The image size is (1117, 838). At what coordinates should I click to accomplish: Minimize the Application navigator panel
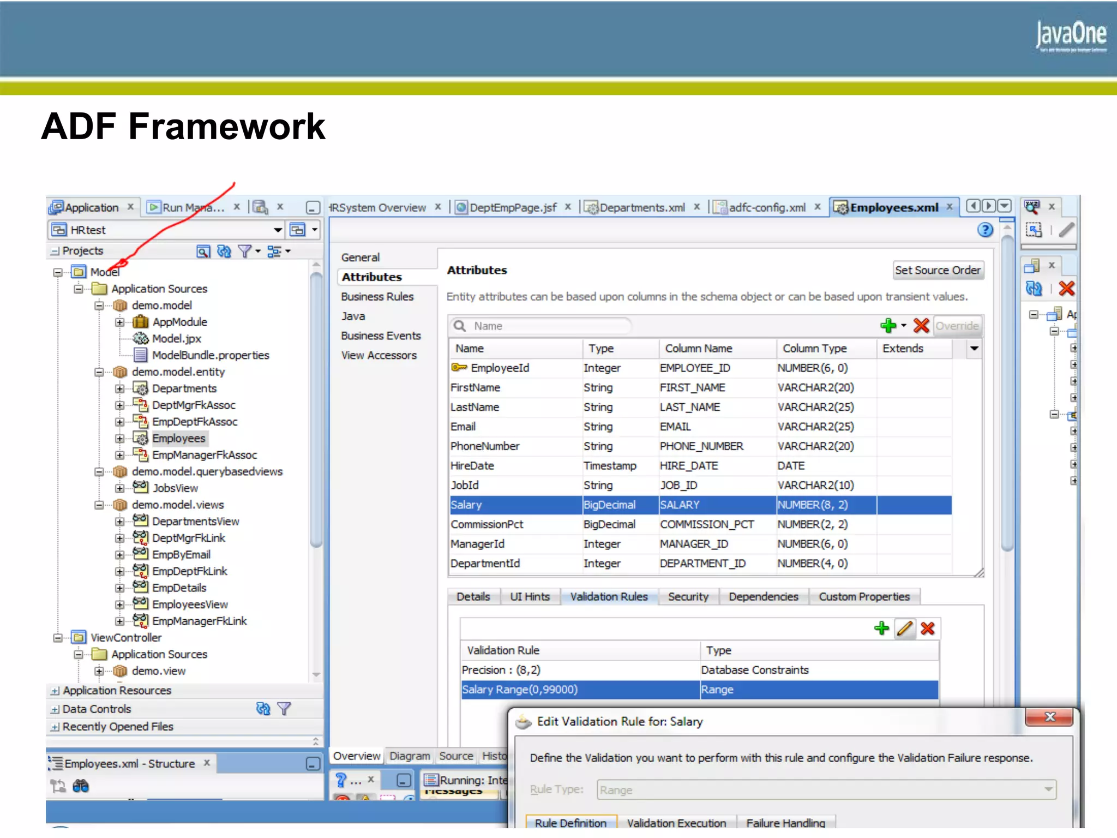pyautogui.click(x=313, y=207)
